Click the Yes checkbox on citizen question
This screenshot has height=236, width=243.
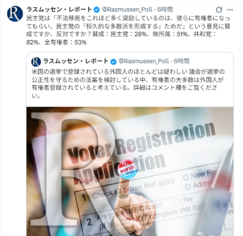pyautogui.click(x=176, y=202)
